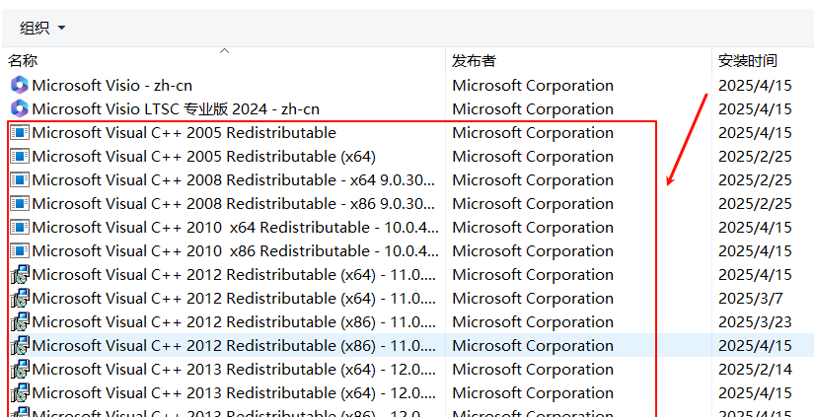This screenshot has height=417, width=814.
Task: Select the Microsoft Visio - zh-cn entry name
Action: 112,85
